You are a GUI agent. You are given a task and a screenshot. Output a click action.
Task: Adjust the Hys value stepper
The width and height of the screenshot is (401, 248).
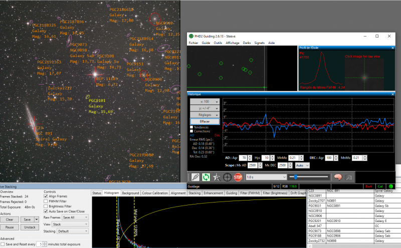(272, 158)
